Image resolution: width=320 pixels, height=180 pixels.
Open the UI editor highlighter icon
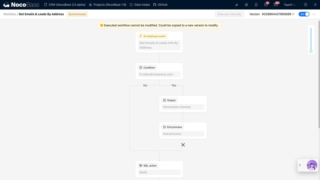pyautogui.click(x=237, y=5)
